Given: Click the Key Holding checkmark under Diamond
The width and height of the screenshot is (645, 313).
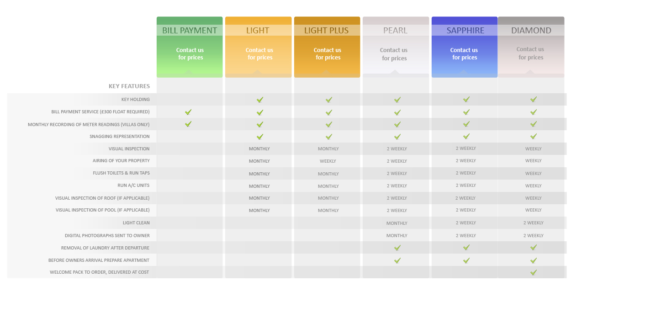Looking at the screenshot, I should (x=533, y=99).
